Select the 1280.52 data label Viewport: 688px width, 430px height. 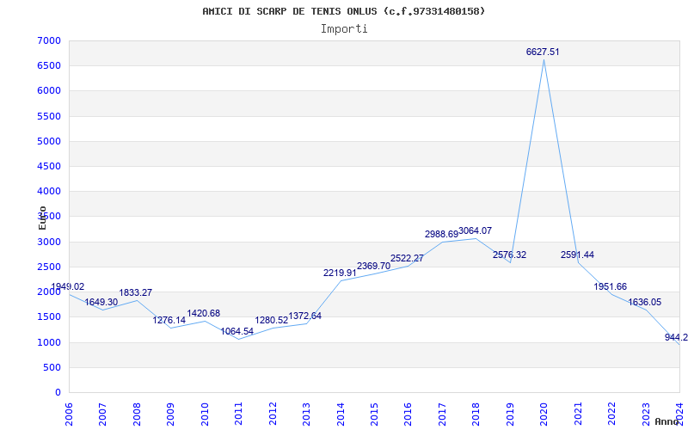point(272,320)
